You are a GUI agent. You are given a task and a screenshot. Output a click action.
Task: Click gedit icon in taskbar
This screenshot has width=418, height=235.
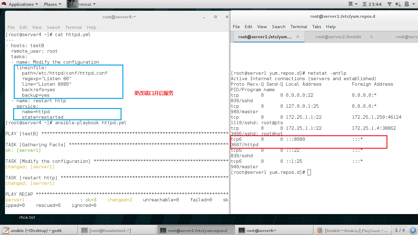pyautogui.click(x=6, y=230)
